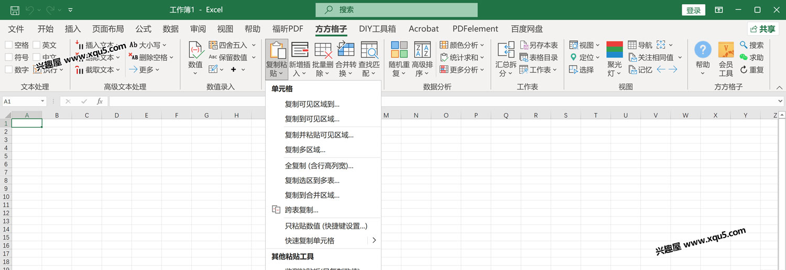
Task: Click the 共享 share button
Action: [x=763, y=29]
